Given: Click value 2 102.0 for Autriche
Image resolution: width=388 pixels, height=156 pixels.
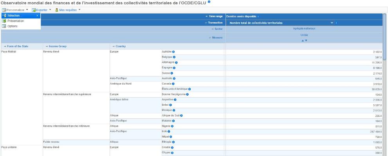Looking at the screenshot, I should 377,52.
